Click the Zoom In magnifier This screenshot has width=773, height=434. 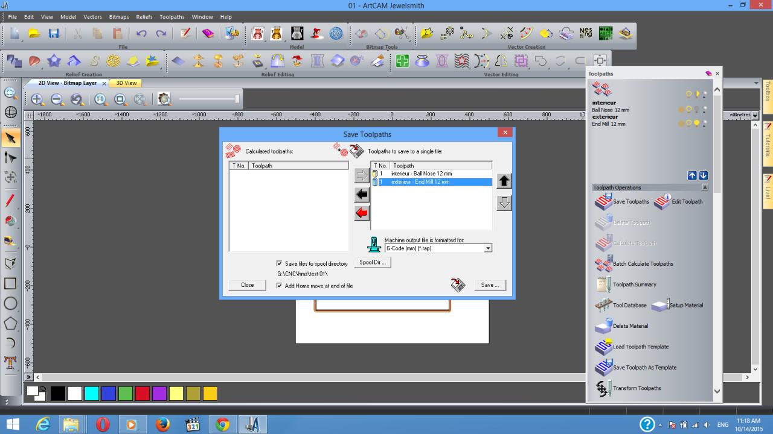(x=37, y=99)
